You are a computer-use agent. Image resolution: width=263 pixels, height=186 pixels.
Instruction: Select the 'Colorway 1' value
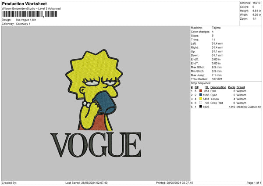[x=23, y=24]
